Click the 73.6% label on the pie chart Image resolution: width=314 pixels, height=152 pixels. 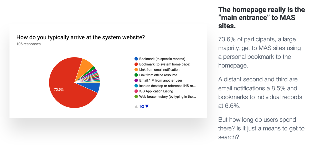tap(59, 90)
